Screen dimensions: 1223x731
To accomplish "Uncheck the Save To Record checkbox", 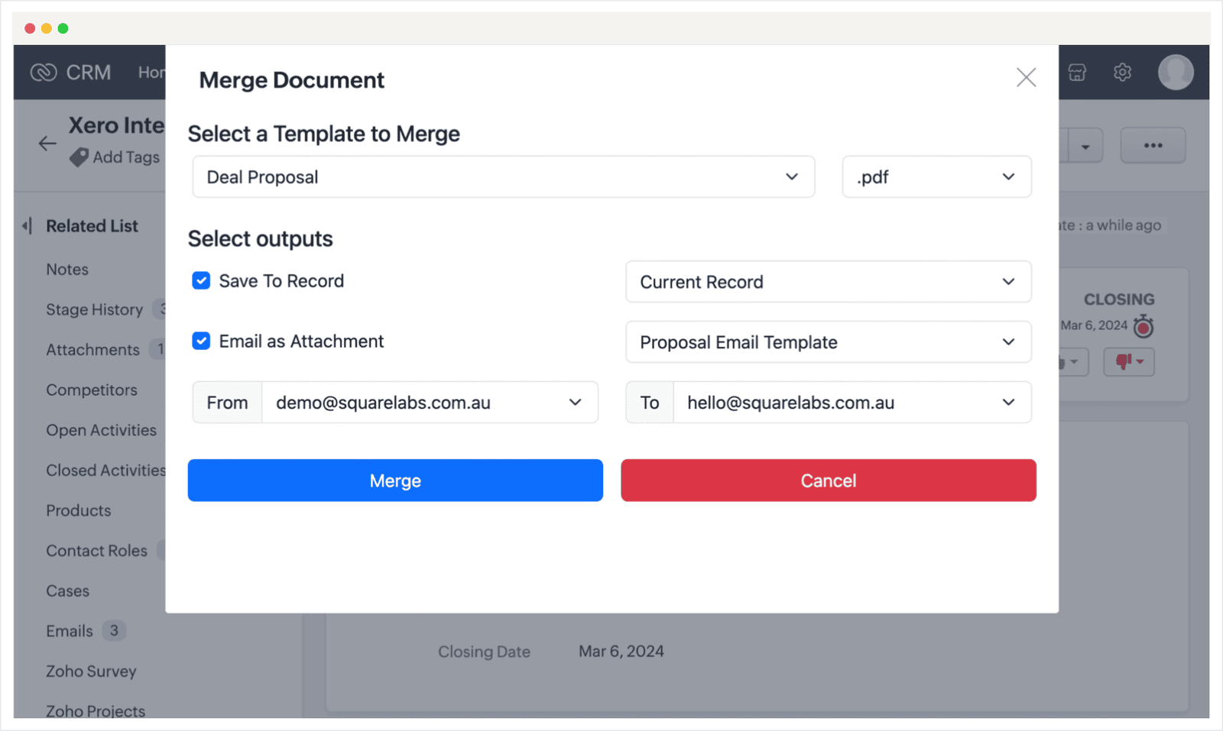I will (x=201, y=281).
